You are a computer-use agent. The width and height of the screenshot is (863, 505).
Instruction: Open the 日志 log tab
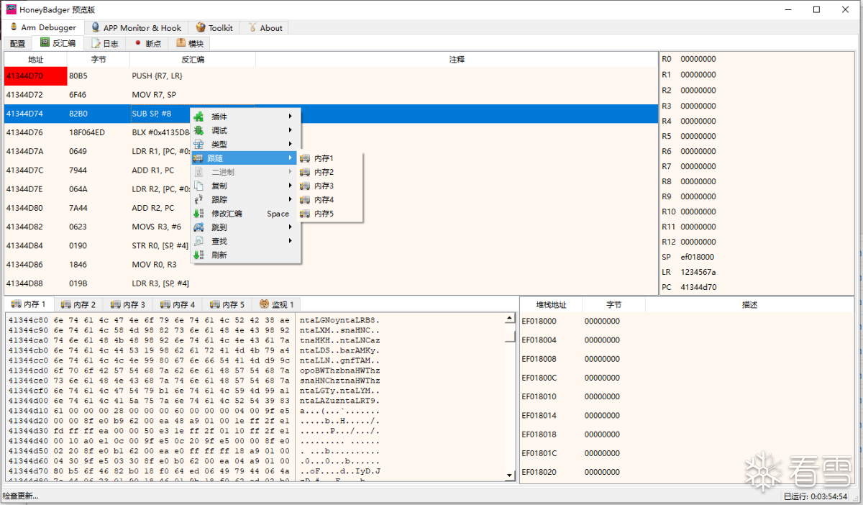pyautogui.click(x=105, y=44)
